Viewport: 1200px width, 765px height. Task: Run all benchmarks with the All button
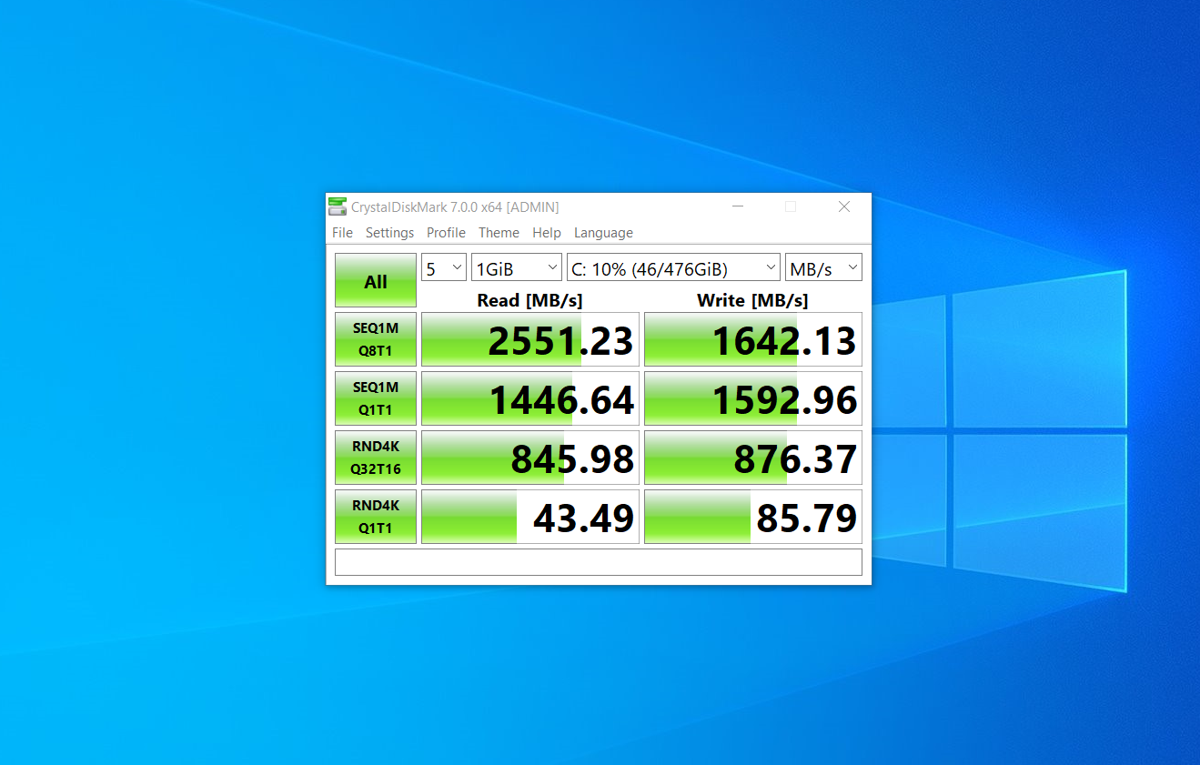click(x=376, y=280)
